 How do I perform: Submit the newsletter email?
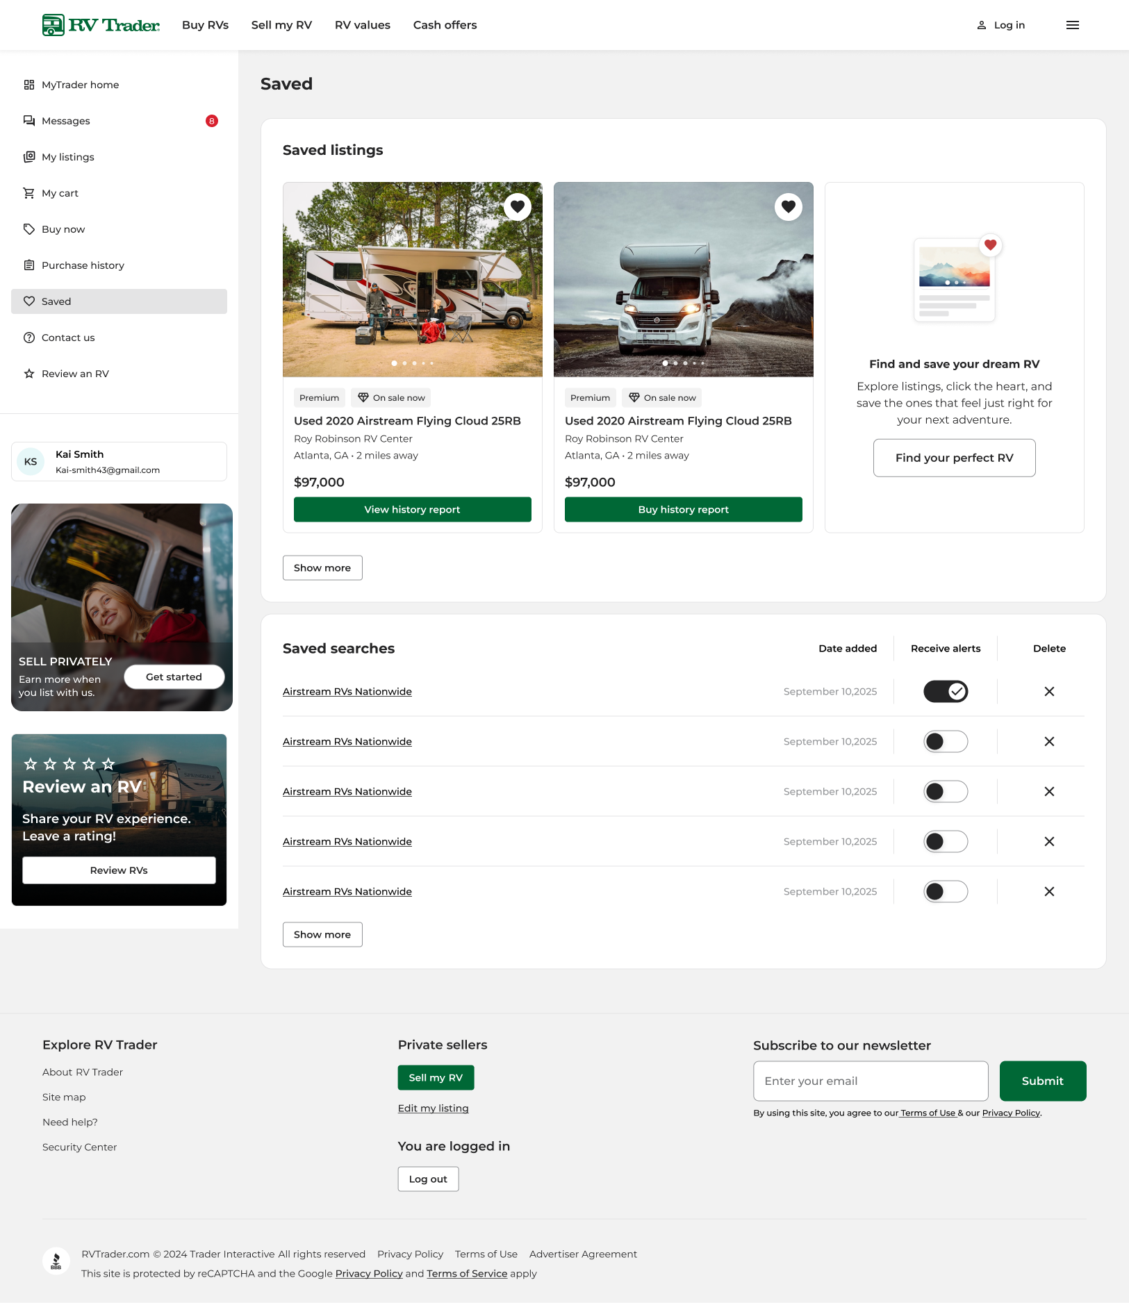[1043, 1081]
